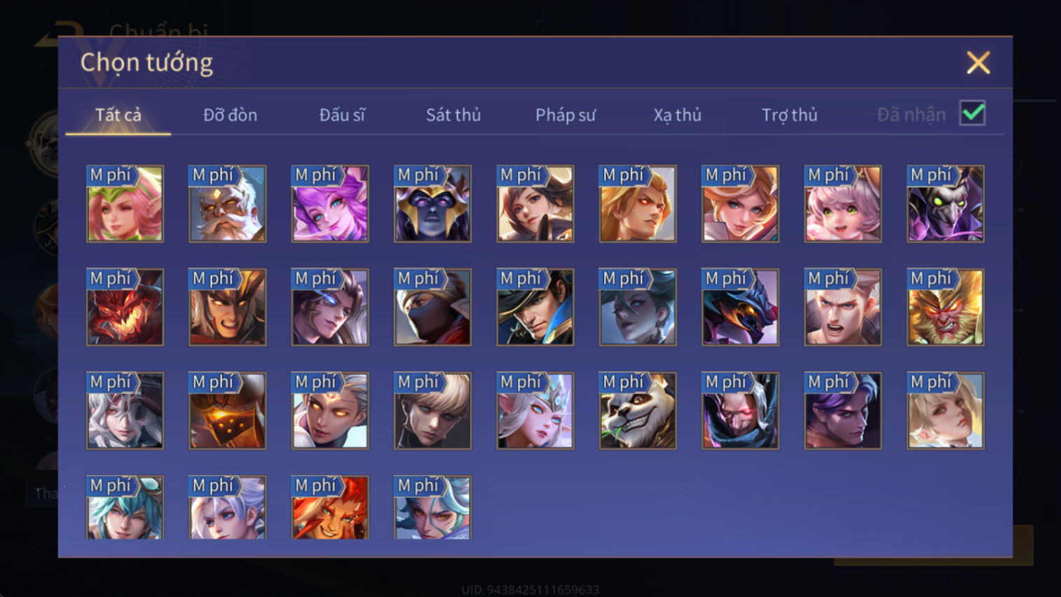Select the green-eyed plague mask hero
The image size is (1061, 597).
(x=945, y=204)
